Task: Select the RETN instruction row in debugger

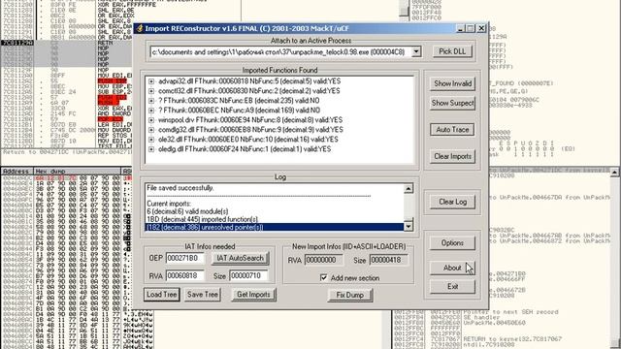Action: [x=66, y=43]
